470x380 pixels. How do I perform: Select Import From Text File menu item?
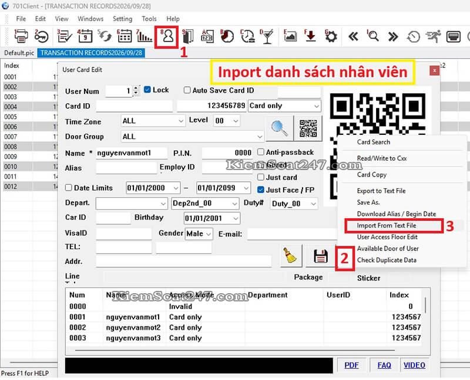point(387,226)
